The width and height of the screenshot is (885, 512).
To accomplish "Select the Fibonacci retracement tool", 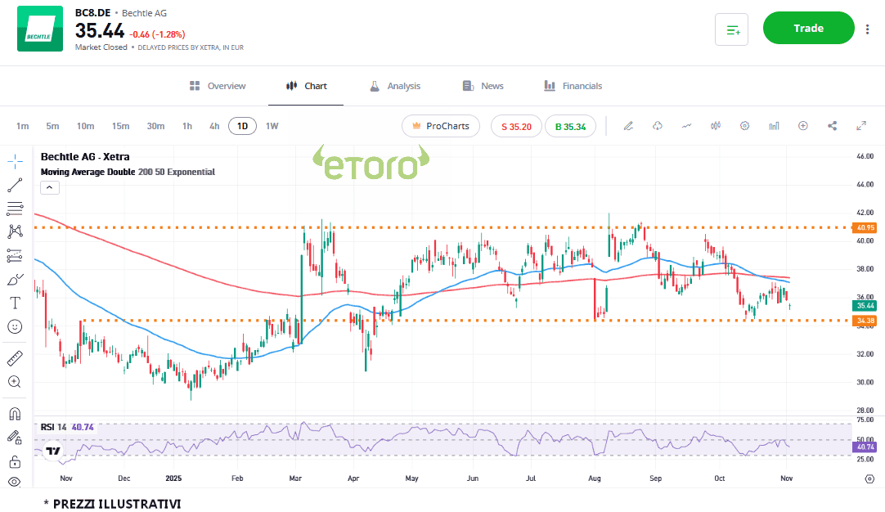I will pos(15,209).
